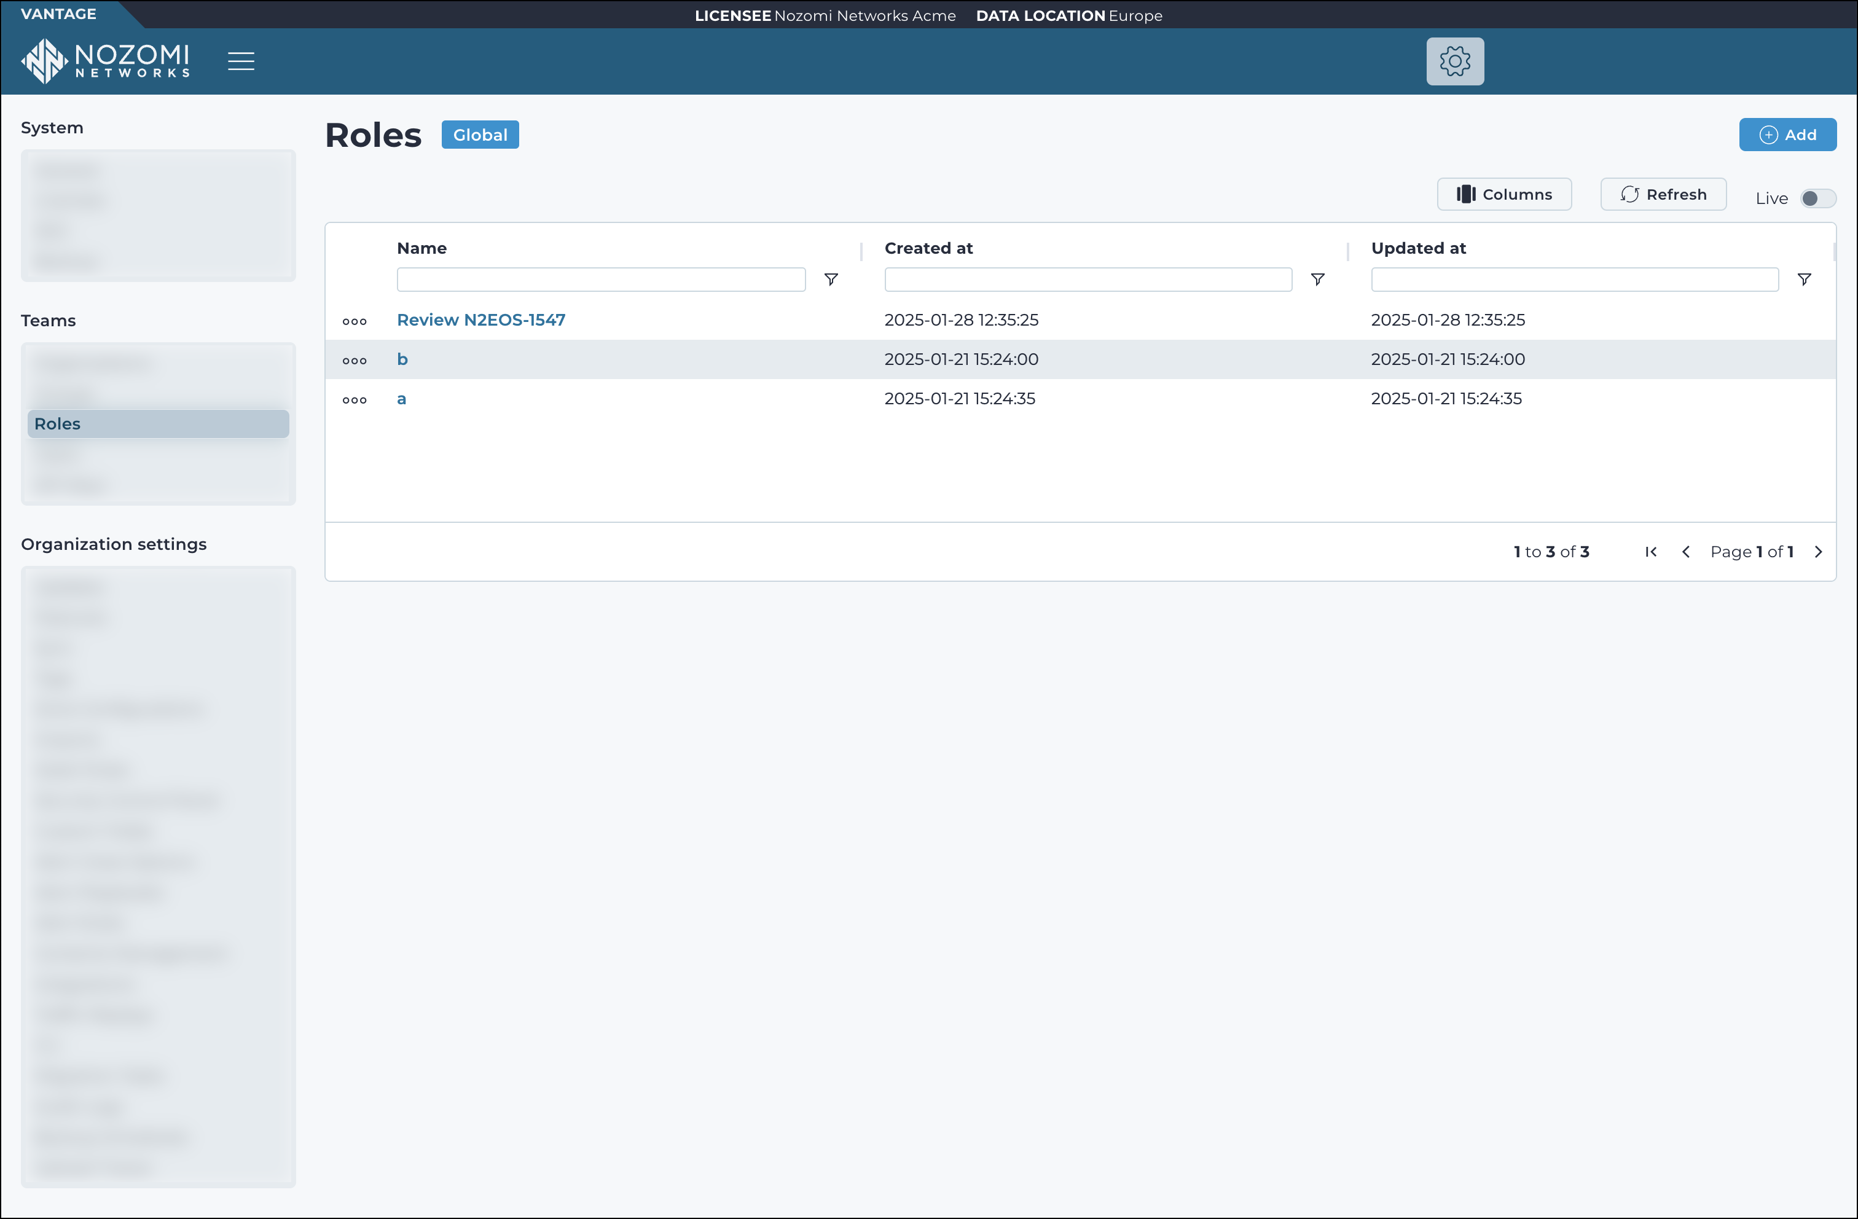Viewport: 1858px width, 1219px height.
Task: Click the Add button to create a role
Action: tap(1788, 135)
